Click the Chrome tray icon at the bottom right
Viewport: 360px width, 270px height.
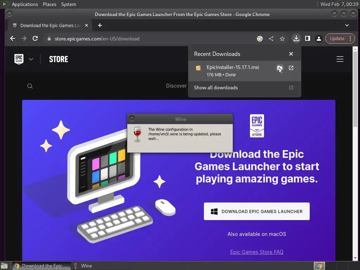(319, 266)
